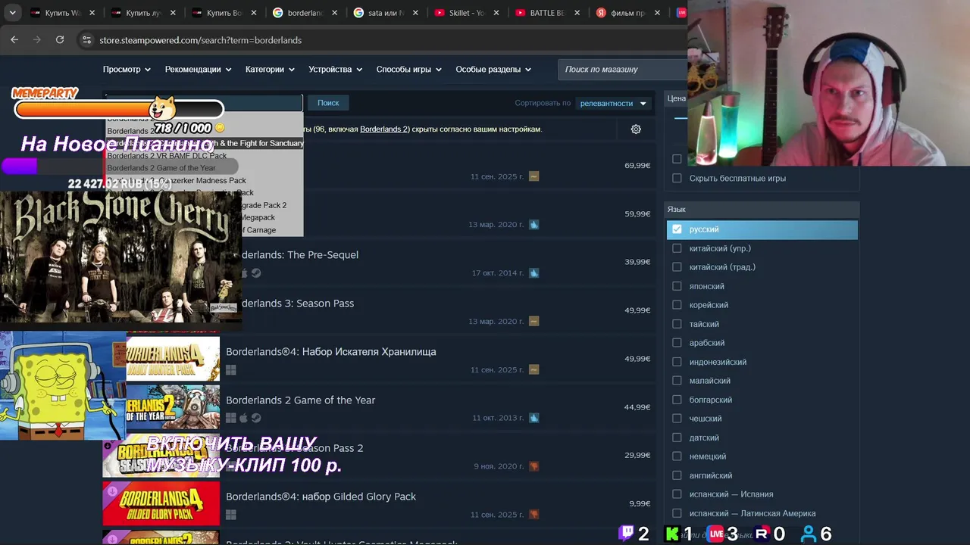Click the review icon in the 69,99€ result row
Viewport: 970px width, 545px height.
(534, 176)
